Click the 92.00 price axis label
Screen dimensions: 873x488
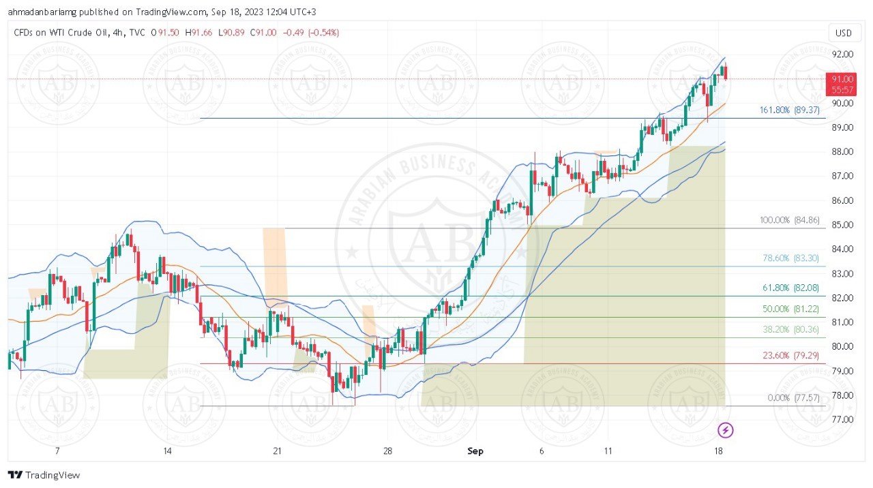(844, 55)
